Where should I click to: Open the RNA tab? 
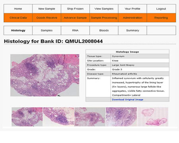click(75, 30)
